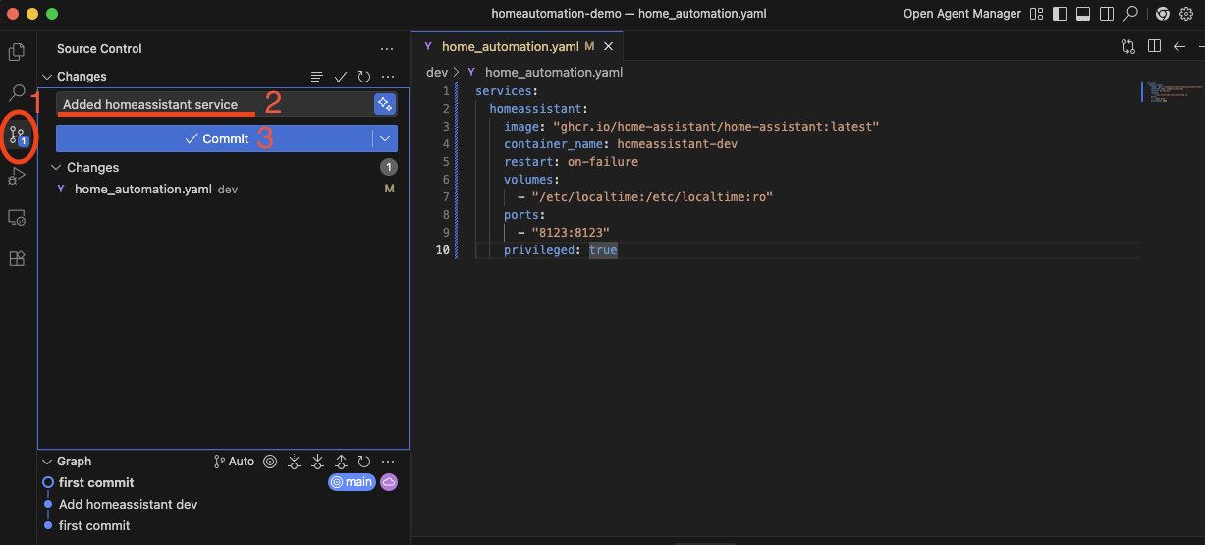This screenshot has width=1205, height=545.
Task: Collapse the Changes file group chevron
Action: tap(56, 168)
